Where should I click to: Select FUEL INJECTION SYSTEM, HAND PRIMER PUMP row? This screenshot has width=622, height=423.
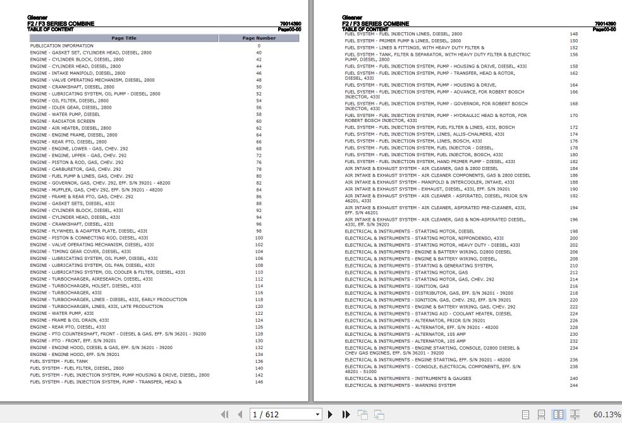(430, 162)
